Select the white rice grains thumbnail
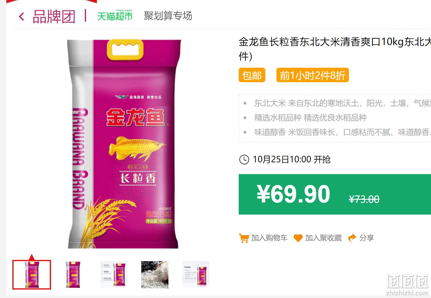Screen dimensions: 431x298 pyautogui.click(x=155, y=275)
